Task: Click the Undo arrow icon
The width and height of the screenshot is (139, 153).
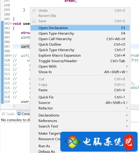Action: pyautogui.click(x=34, y=11)
